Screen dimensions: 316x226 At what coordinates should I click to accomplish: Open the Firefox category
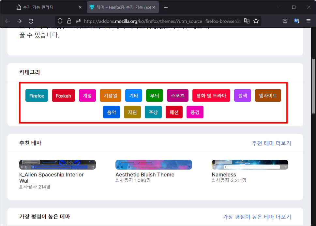[37, 96]
